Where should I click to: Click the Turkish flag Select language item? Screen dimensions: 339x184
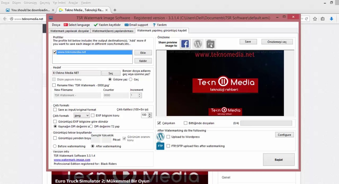point(77,25)
